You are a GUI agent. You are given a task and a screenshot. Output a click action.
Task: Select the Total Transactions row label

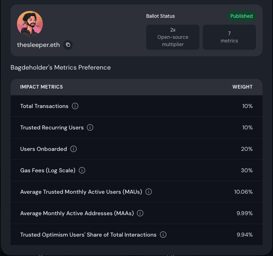point(44,106)
